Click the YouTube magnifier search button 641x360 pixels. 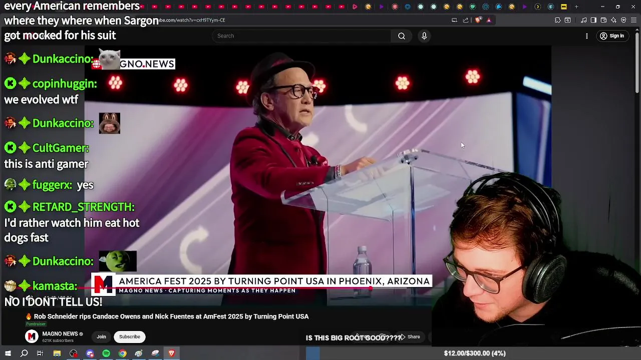tap(402, 35)
